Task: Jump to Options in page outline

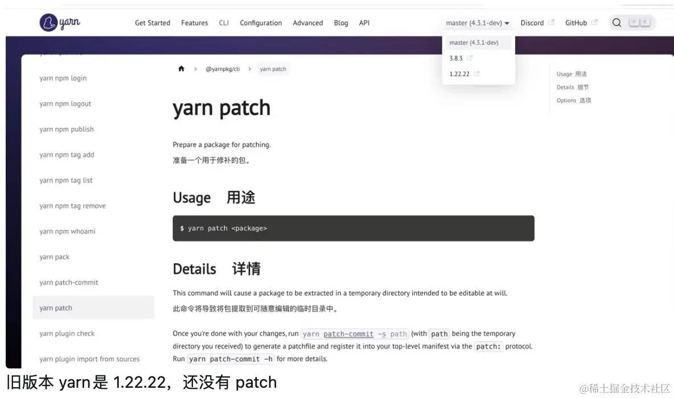Action: [574, 101]
